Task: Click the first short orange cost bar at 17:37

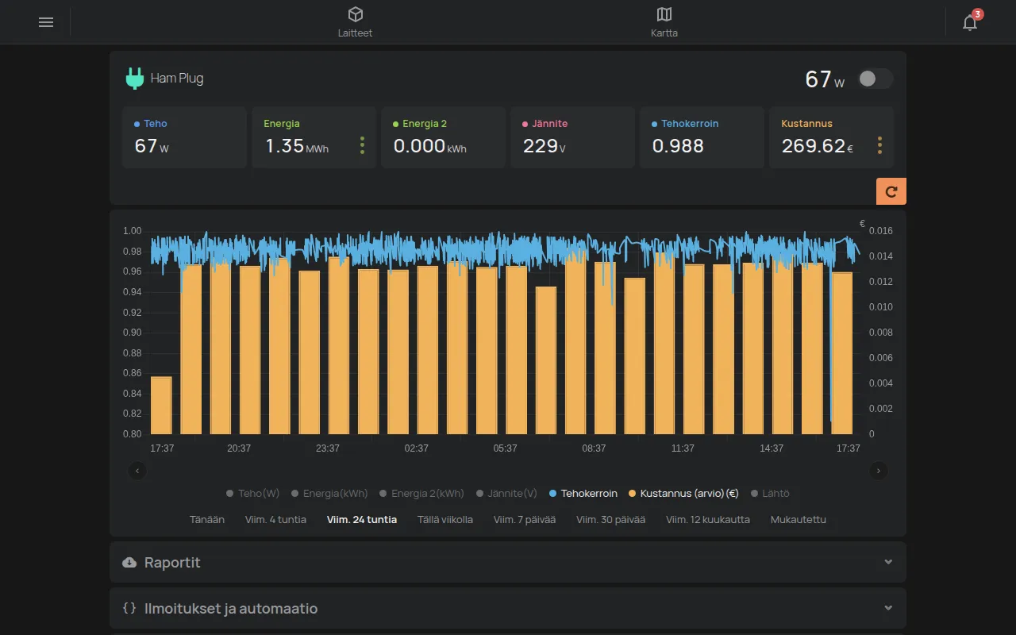Action: (x=161, y=405)
